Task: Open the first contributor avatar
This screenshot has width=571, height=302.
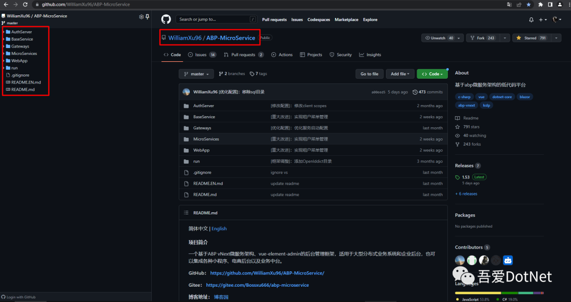Action: 460,260
